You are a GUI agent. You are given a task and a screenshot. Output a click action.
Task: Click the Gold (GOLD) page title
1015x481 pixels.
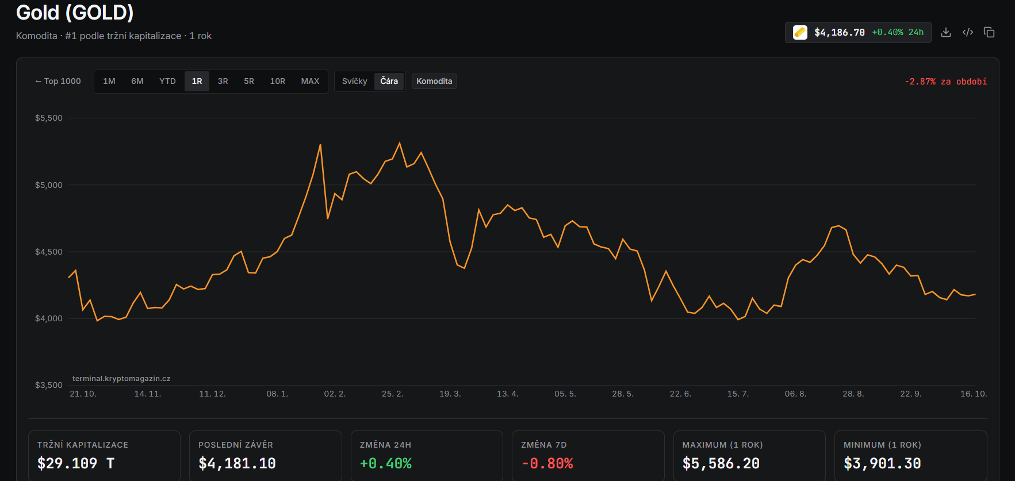coord(75,12)
